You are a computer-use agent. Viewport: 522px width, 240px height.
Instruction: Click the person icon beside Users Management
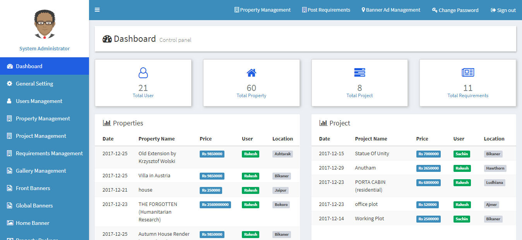coord(10,101)
